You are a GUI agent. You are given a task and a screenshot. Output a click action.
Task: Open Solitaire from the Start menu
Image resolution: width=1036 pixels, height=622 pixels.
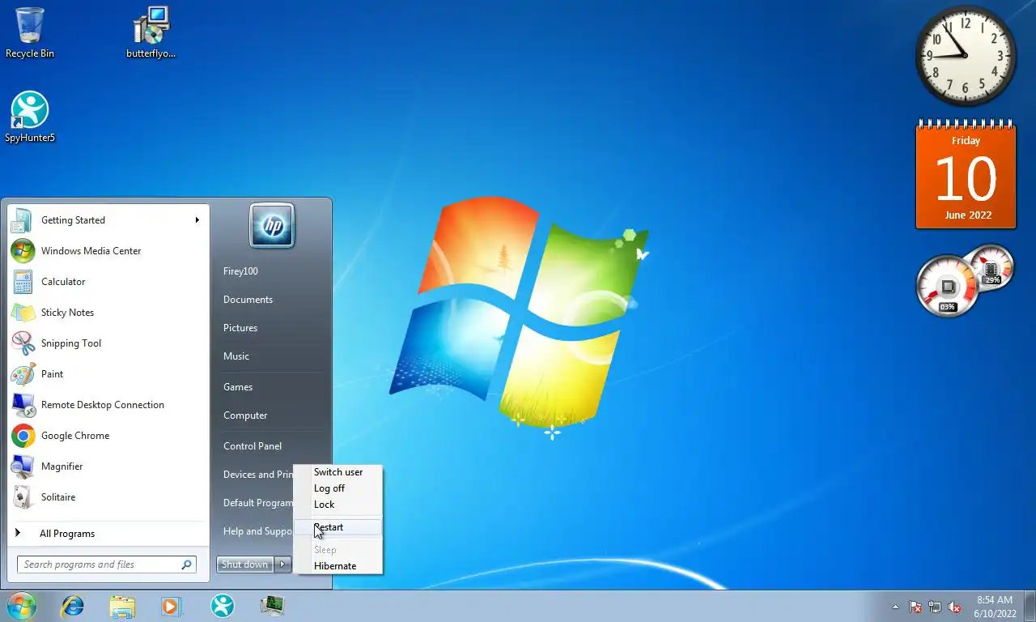coord(108,497)
